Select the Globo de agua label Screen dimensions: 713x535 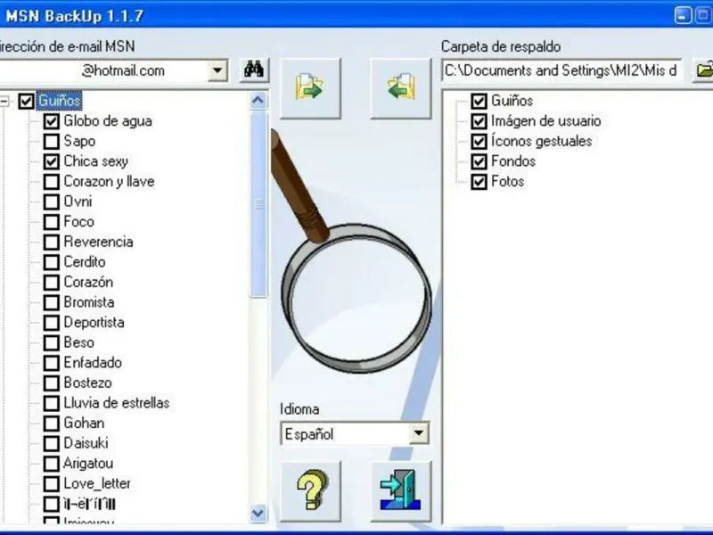click(108, 121)
